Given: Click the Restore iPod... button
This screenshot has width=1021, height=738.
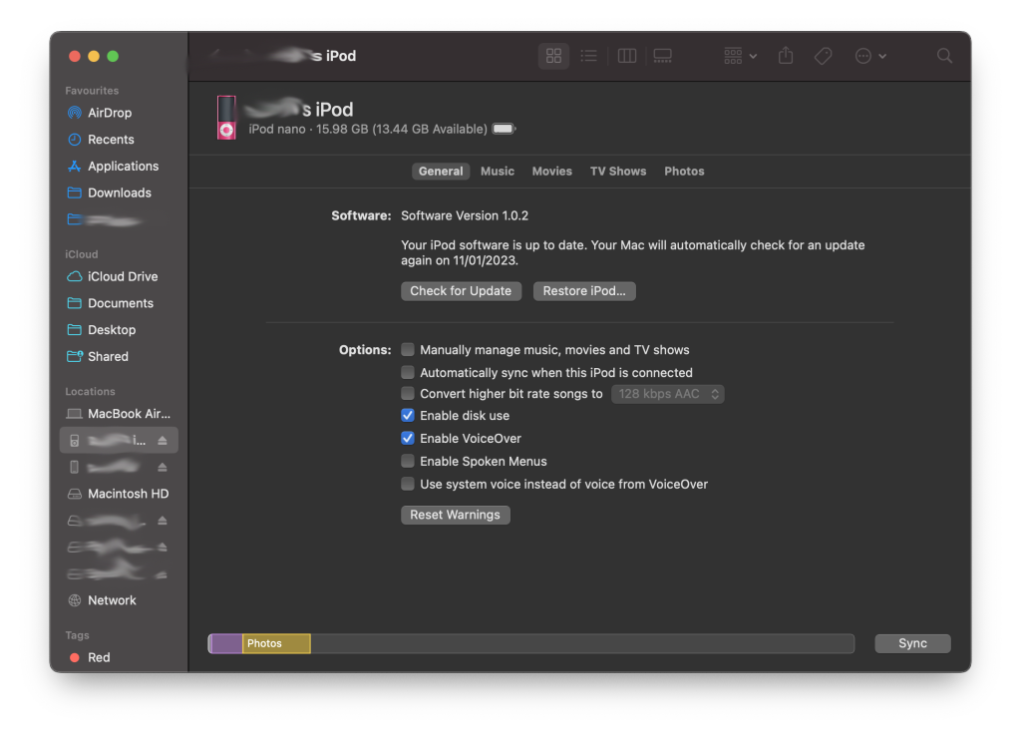Looking at the screenshot, I should coord(584,291).
